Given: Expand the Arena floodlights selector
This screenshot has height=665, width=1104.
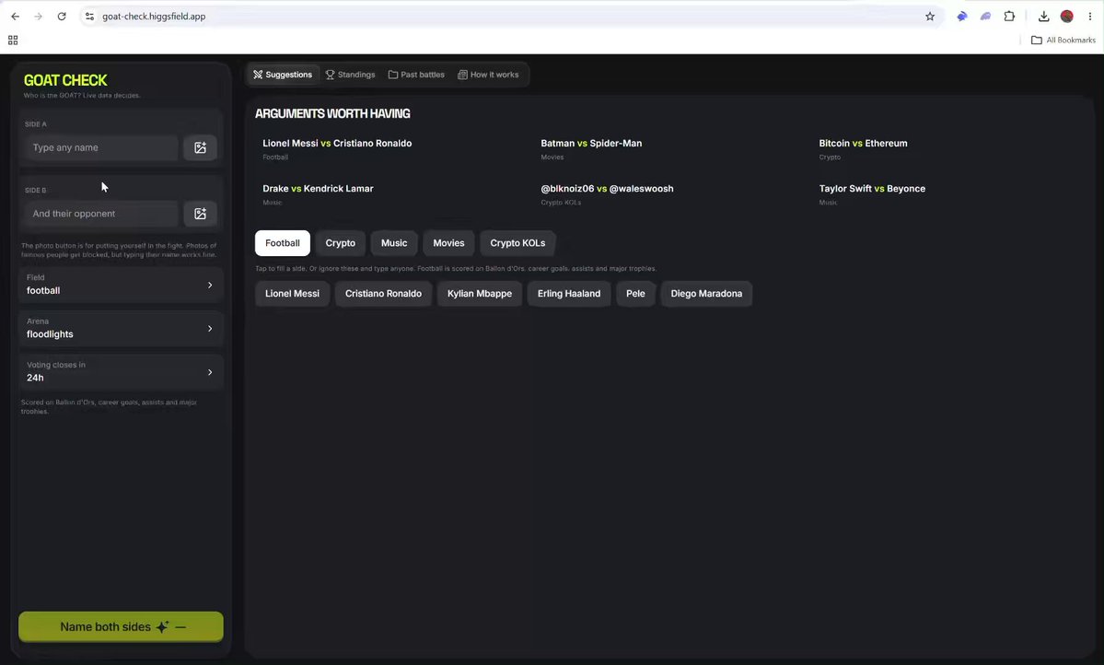Looking at the screenshot, I should (x=122, y=328).
